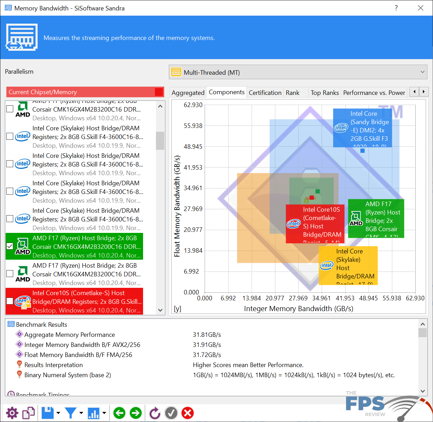433x422 pixels.
Task: Click the AMD logo in the green highlighted row
Action: 23,246
